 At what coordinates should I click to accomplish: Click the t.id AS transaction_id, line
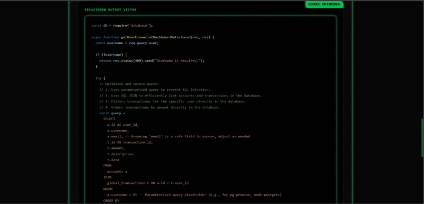coord(130,142)
